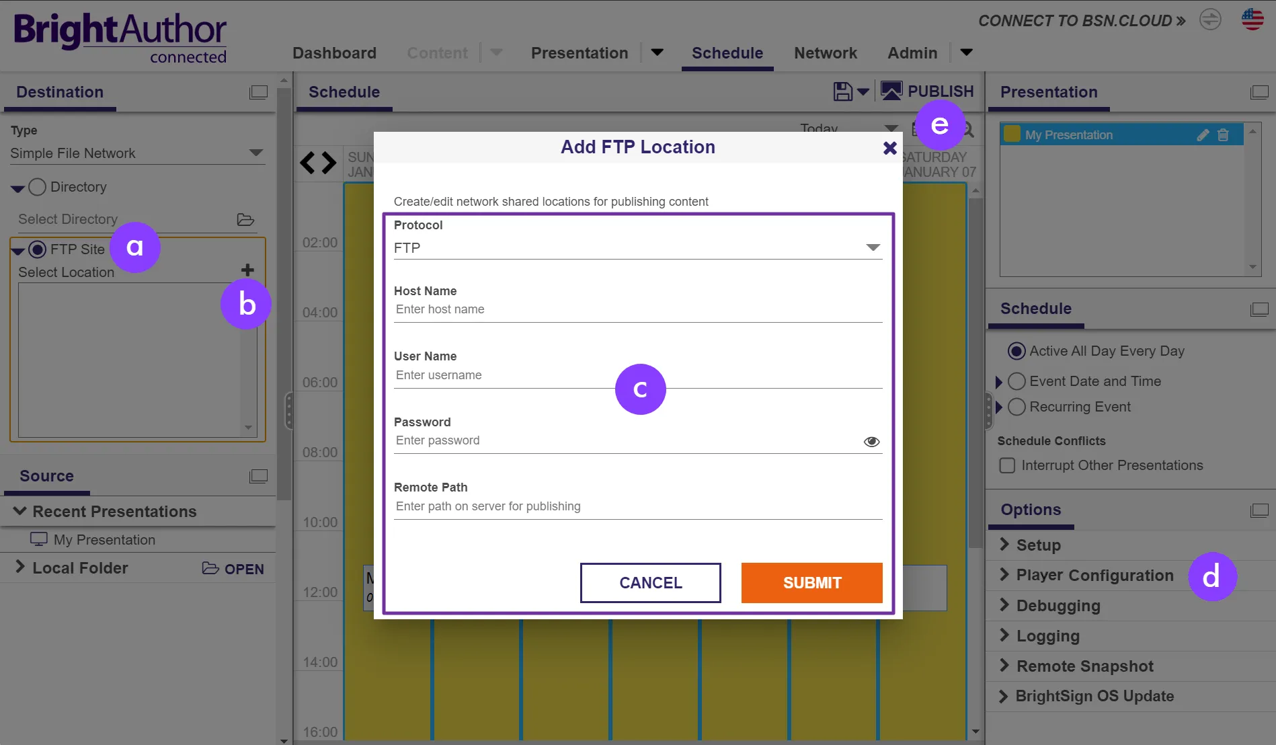Click My Presentation yellow color swatch
The height and width of the screenshot is (745, 1276).
(x=1012, y=134)
